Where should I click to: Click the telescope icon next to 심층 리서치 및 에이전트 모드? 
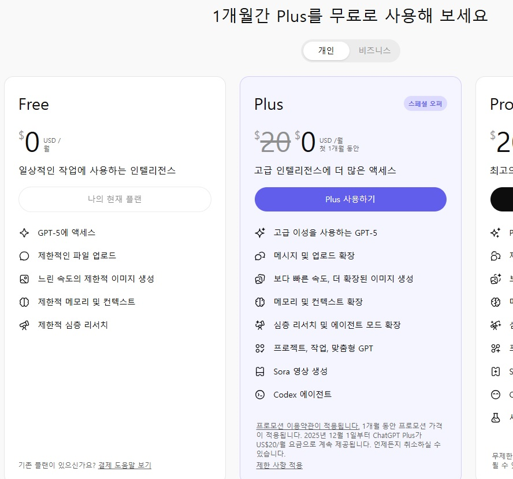pyautogui.click(x=261, y=325)
